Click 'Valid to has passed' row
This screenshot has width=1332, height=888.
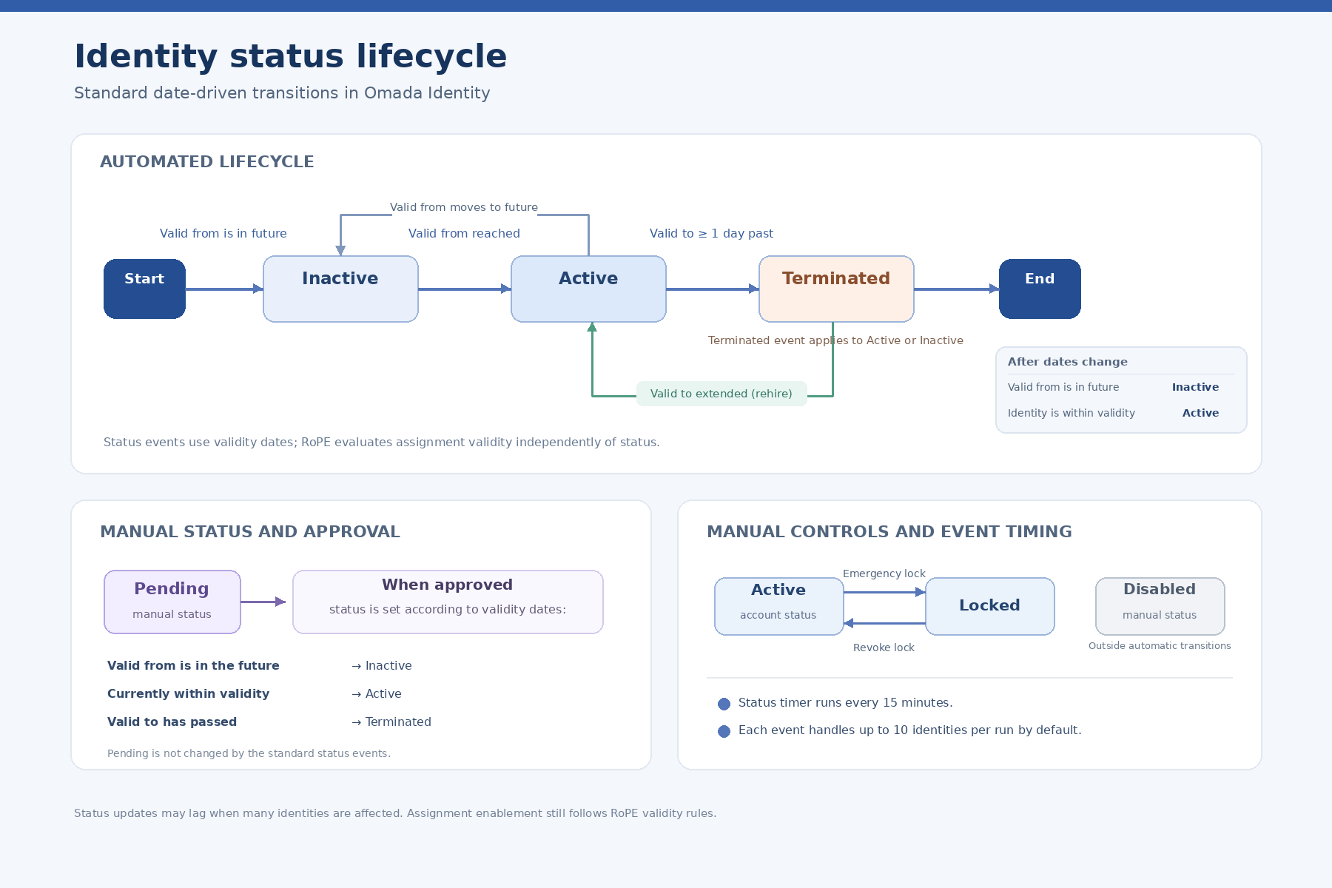[x=269, y=721]
